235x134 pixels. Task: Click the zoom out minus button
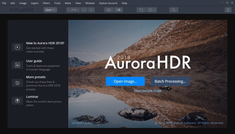click(x=84, y=10)
